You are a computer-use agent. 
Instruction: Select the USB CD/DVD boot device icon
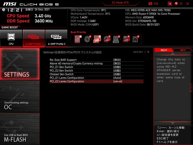107,39
